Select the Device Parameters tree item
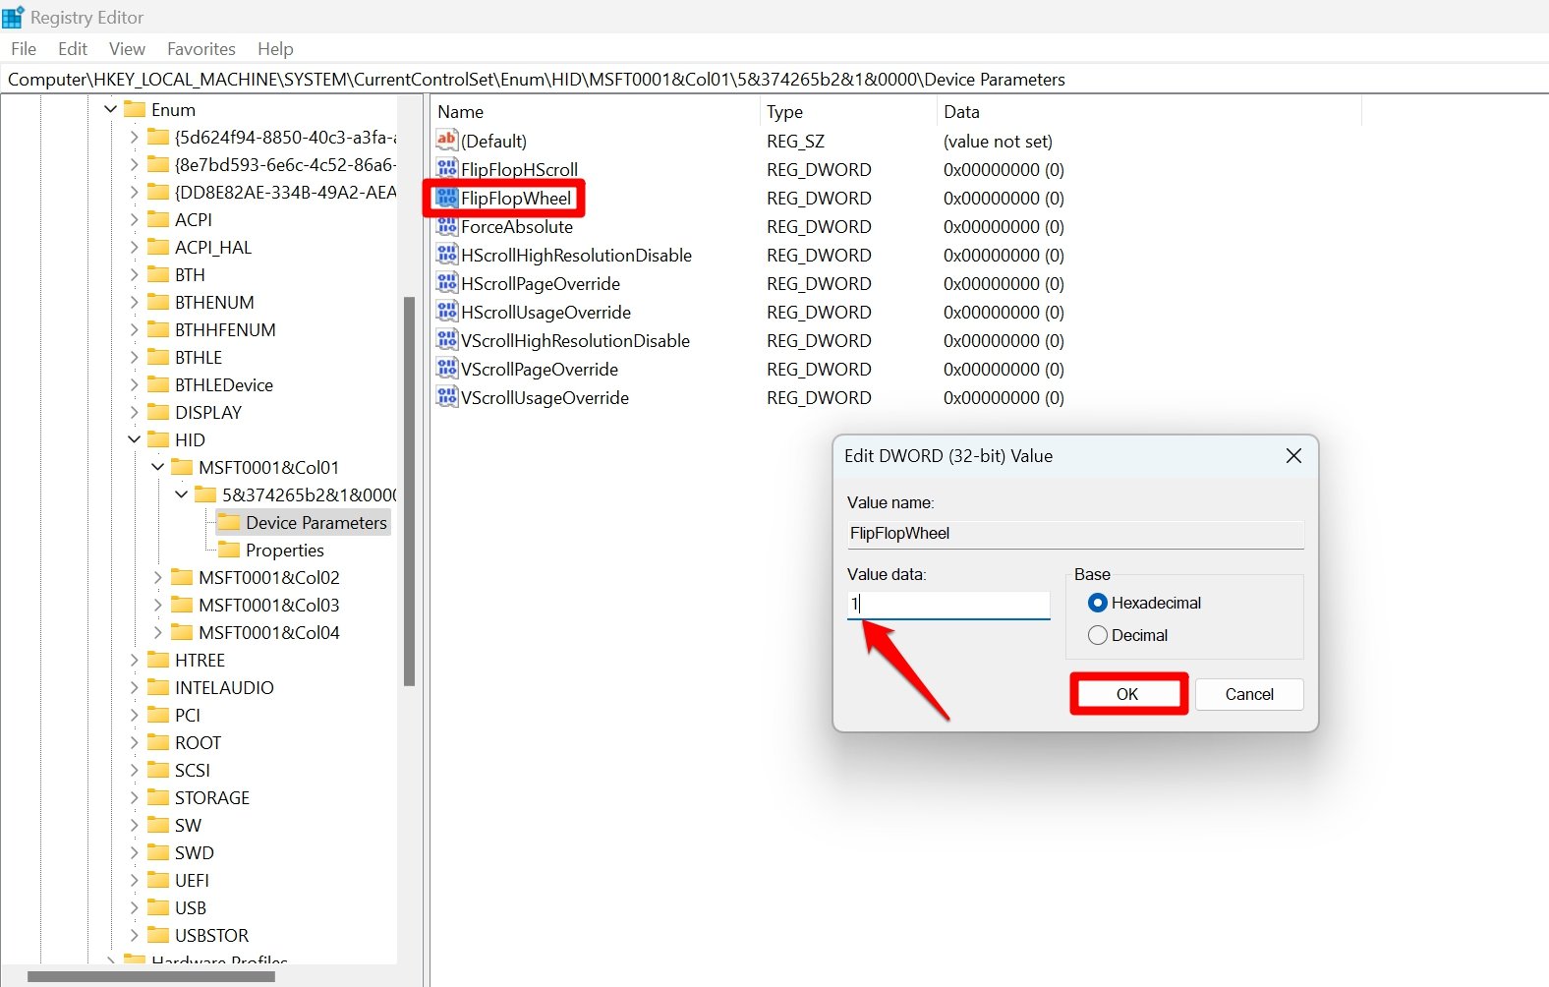Viewport: 1549px width, 987px height. 316,522
